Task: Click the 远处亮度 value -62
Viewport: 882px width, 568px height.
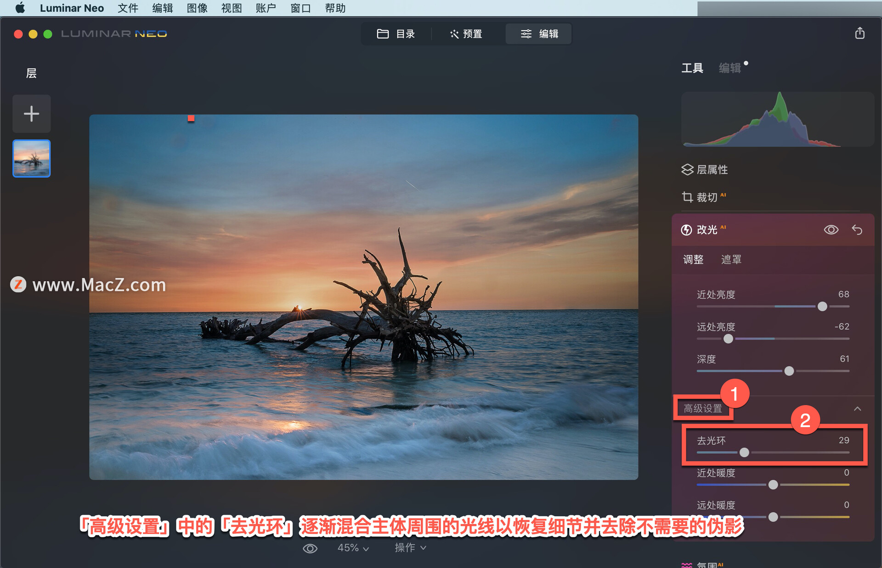Action: 842,327
